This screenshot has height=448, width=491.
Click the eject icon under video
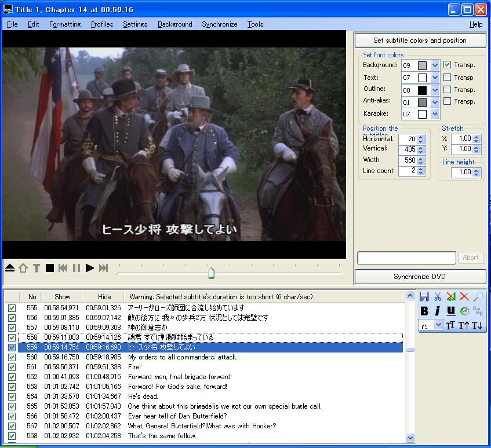pyautogui.click(x=10, y=267)
